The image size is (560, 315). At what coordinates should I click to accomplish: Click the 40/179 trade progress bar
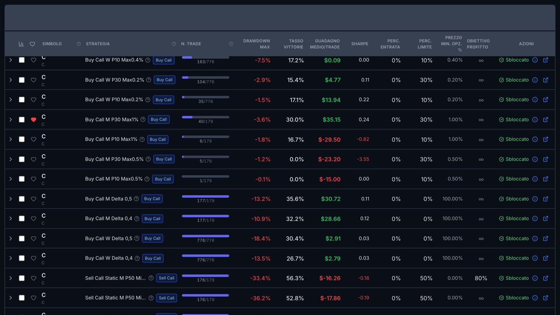click(x=205, y=117)
